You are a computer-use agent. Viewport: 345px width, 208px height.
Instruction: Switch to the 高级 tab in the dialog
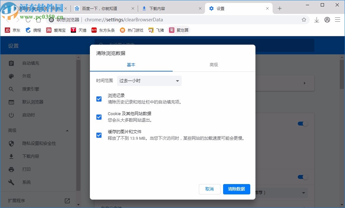click(x=214, y=65)
